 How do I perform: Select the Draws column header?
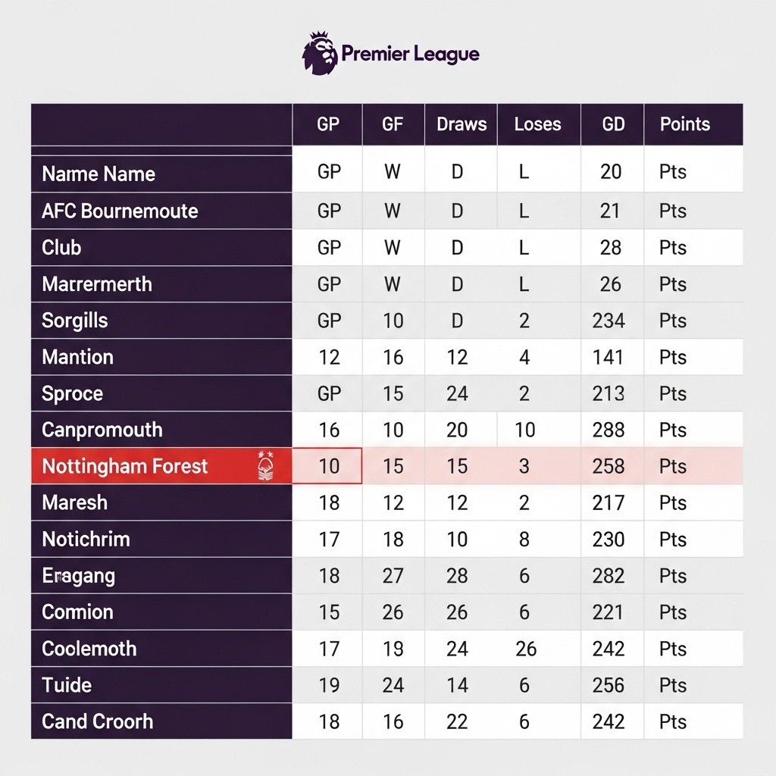(462, 124)
